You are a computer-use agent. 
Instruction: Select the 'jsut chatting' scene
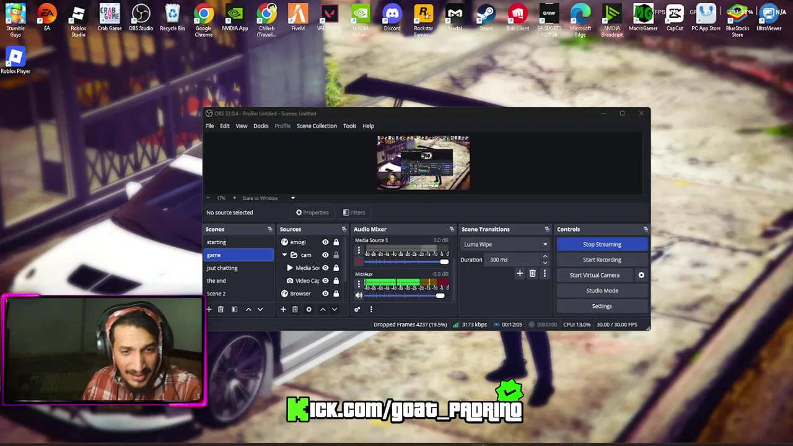(239, 268)
